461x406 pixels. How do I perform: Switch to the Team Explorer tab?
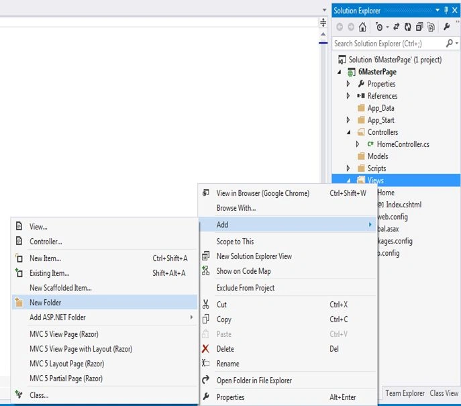pos(405,393)
